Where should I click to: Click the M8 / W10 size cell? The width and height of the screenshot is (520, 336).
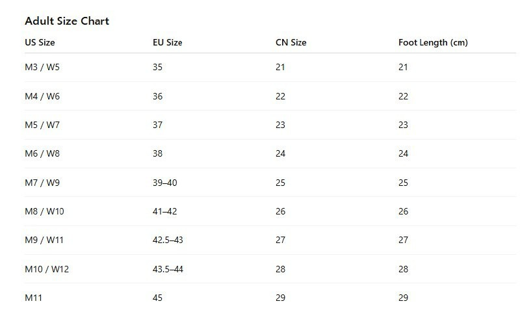(x=44, y=211)
